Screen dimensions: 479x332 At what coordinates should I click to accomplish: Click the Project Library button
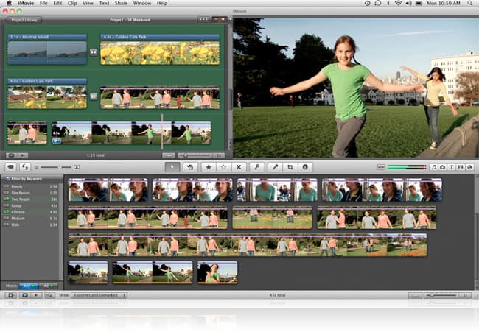24,19
